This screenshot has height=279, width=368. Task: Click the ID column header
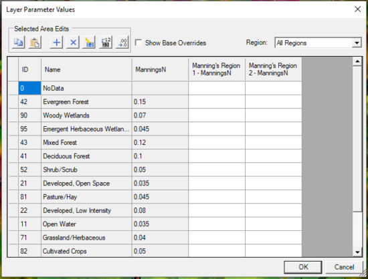30,69
